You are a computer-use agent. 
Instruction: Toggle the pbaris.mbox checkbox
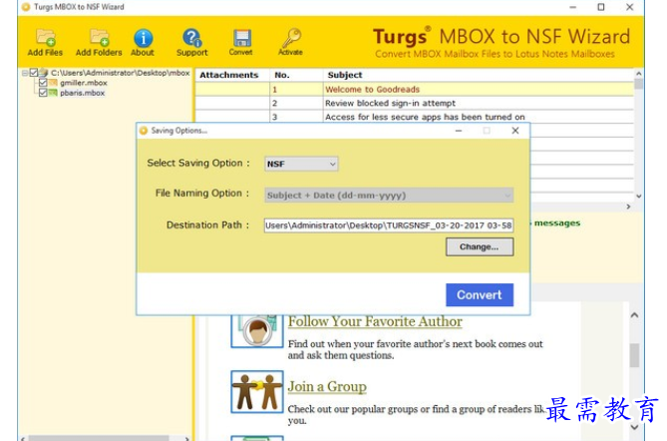43,93
